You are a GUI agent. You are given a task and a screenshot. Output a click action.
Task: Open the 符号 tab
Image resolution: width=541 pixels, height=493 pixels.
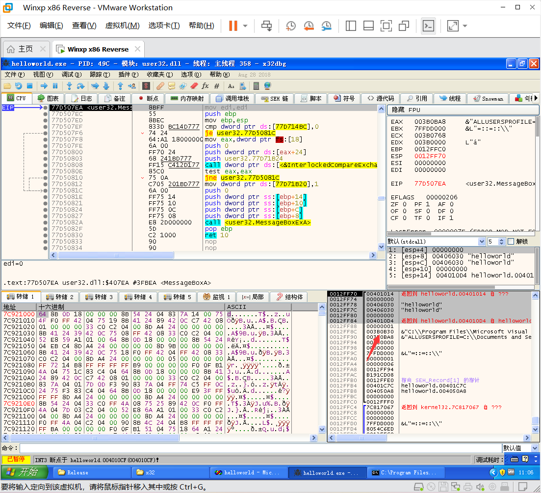(x=344, y=99)
